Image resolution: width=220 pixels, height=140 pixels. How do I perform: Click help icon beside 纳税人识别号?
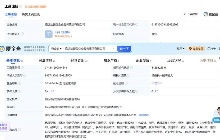coord(25,75)
